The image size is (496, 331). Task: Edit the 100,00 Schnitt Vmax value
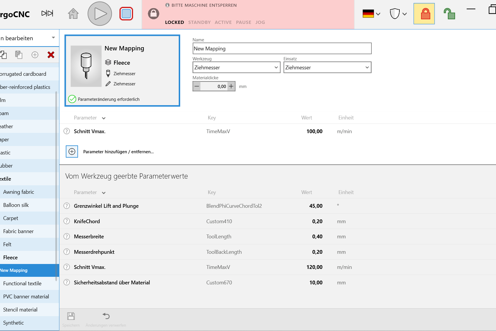click(314, 131)
